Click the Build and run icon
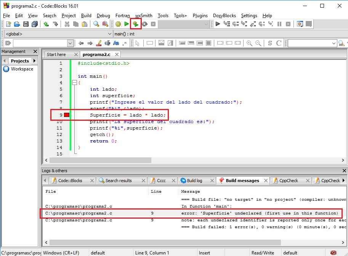This screenshot has width=348, height=256. (x=135, y=24)
